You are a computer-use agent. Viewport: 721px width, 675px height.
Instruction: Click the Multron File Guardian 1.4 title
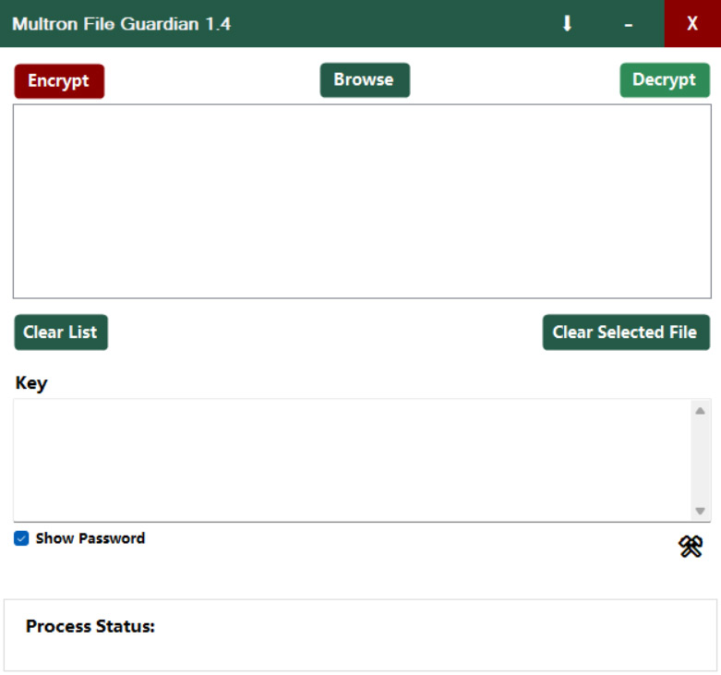[121, 24]
